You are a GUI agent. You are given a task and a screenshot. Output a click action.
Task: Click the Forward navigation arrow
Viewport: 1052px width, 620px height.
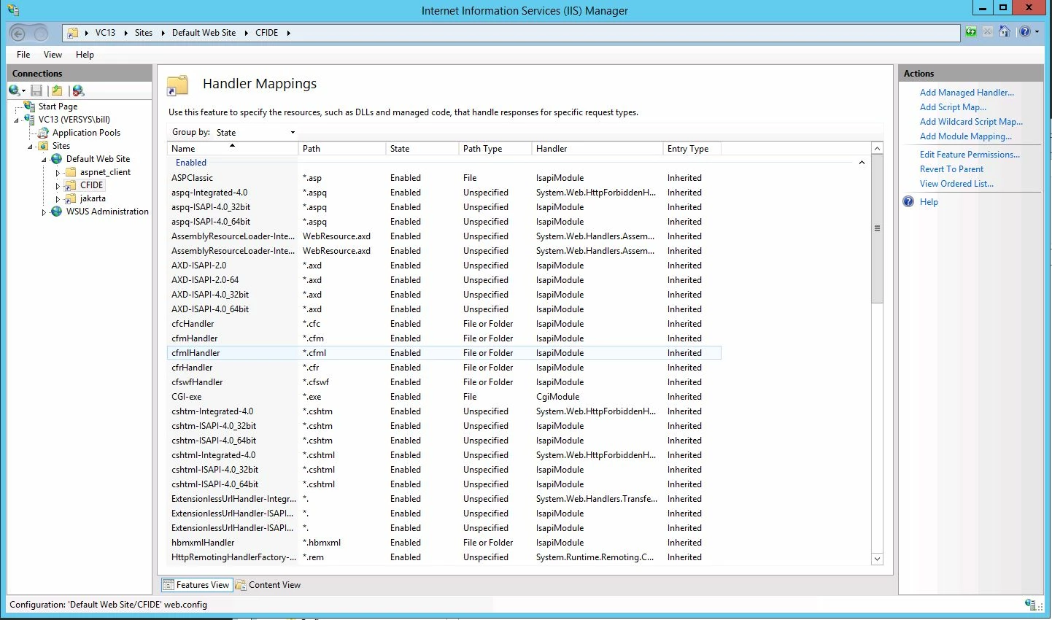click(x=41, y=33)
